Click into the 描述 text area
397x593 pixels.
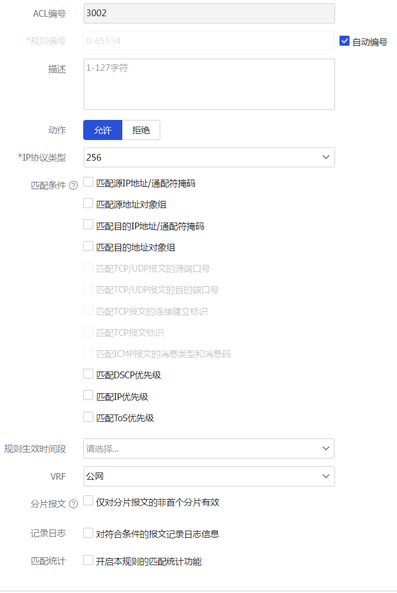click(209, 84)
